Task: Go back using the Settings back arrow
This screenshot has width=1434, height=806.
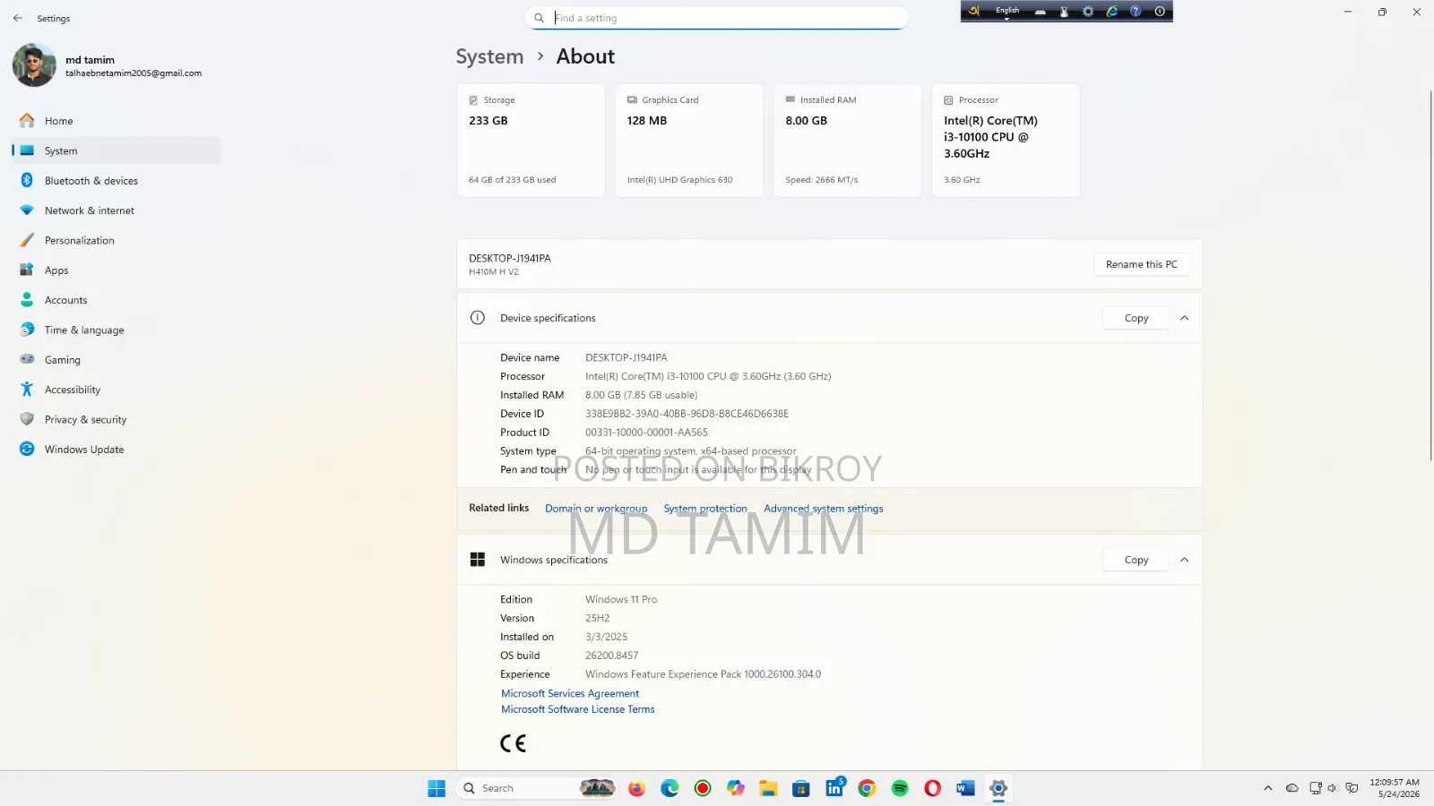Action: (18, 18)
